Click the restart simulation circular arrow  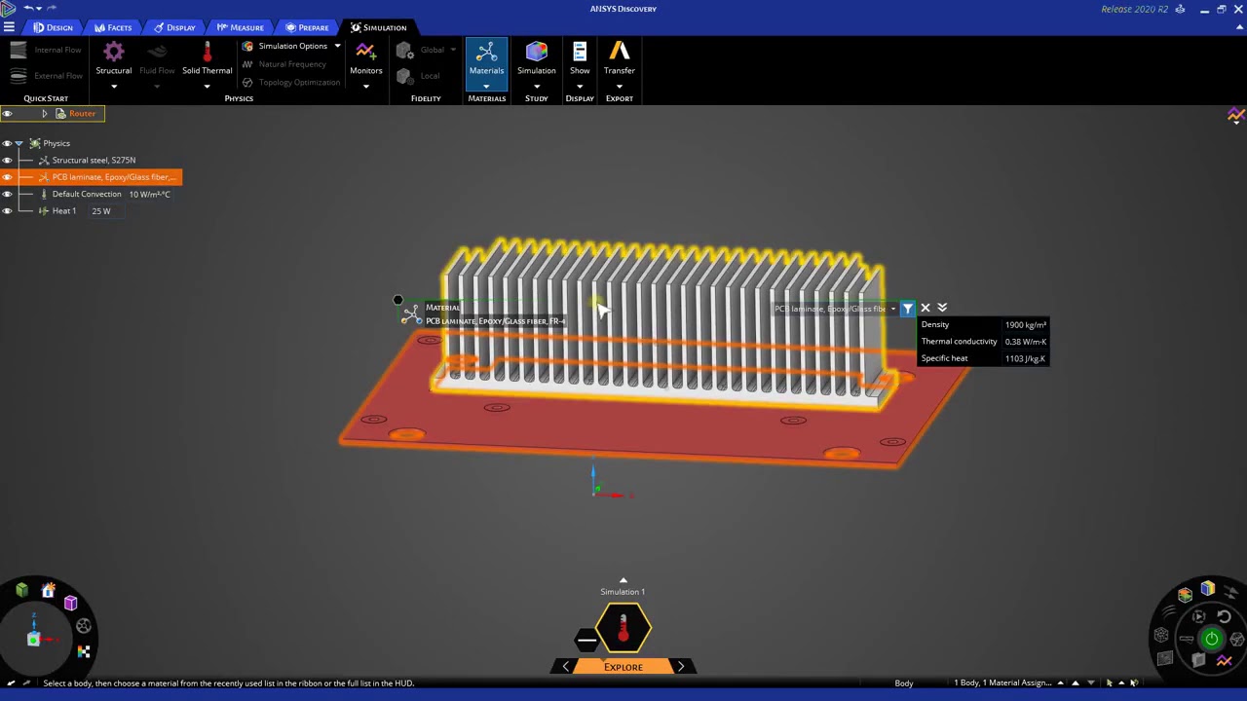(1224, 616)
